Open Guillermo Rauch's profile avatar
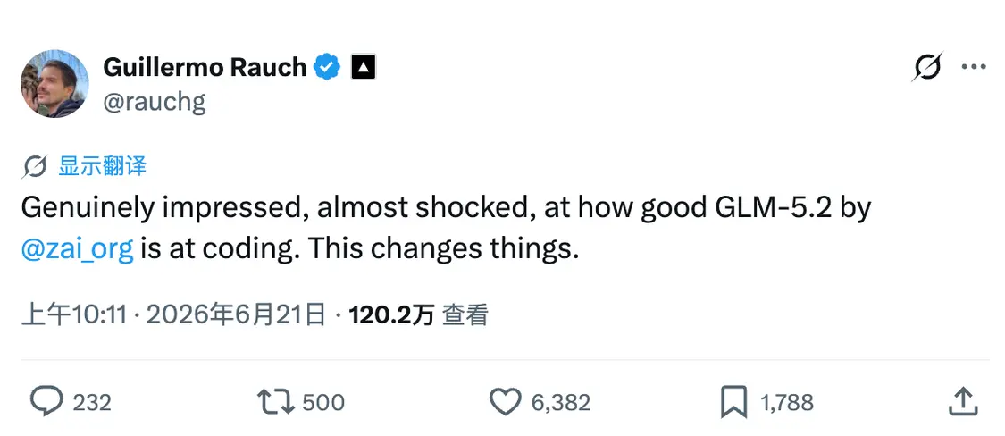The height and width of the screenshot is (436, 1005). point(54,83)
